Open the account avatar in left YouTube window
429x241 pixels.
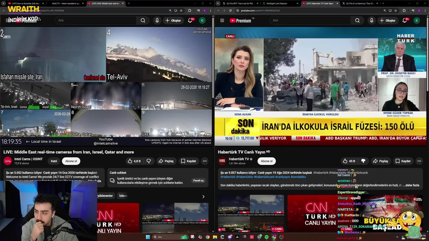(202, 20)
